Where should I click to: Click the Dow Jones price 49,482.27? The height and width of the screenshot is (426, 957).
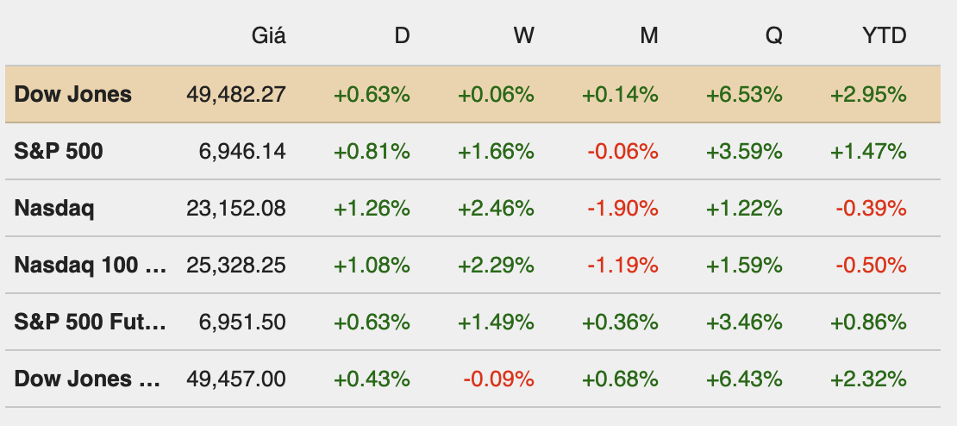236,94
